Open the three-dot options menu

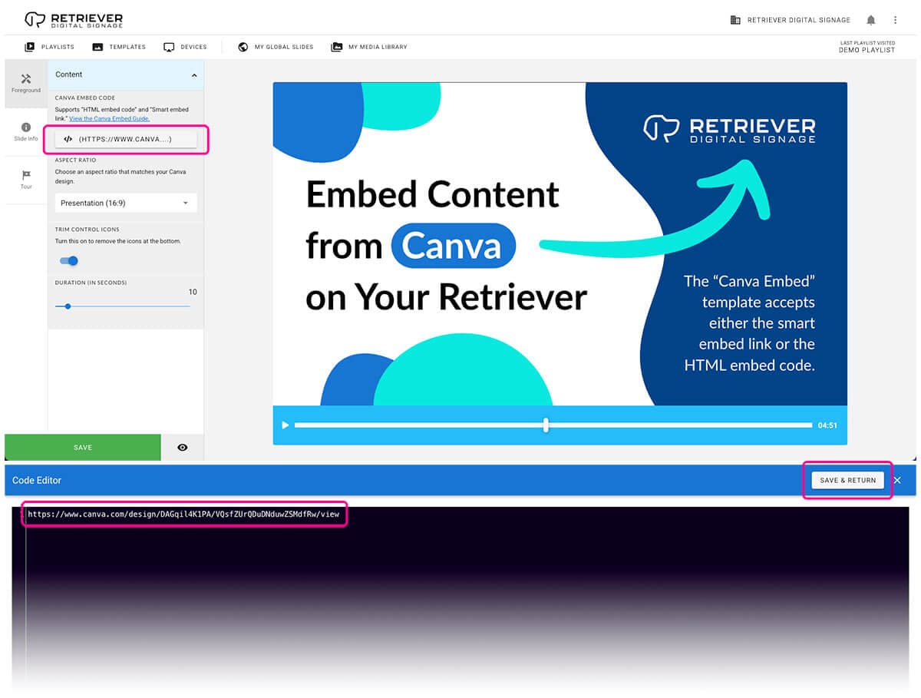click(x=895, y=20)
